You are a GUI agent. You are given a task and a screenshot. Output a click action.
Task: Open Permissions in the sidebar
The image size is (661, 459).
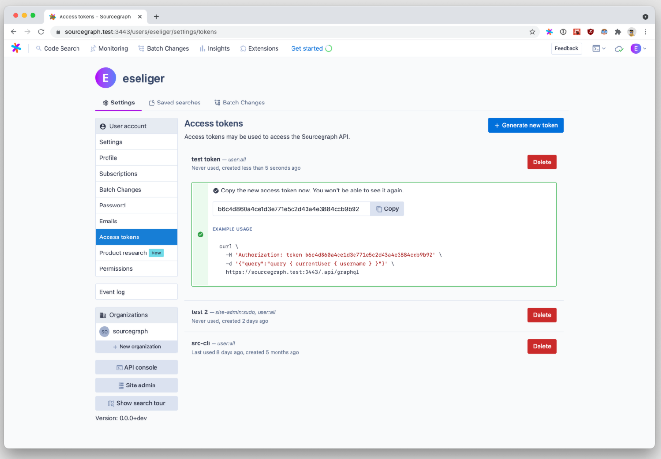click(137, 269)
